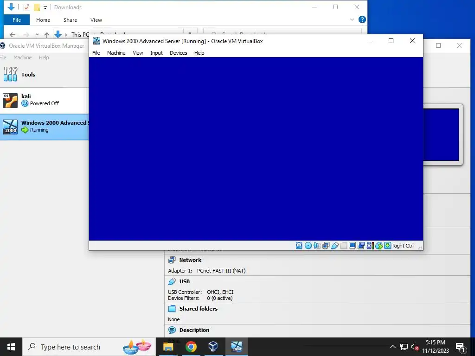Expand the Explorer ribbon chevron
The image size is (475, 356).
click(x=352, y=19)
